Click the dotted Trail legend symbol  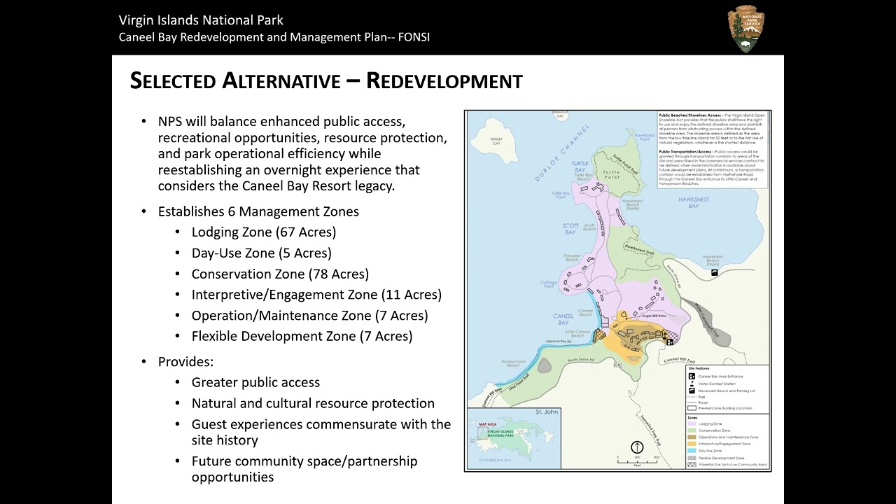pos(692,397)
